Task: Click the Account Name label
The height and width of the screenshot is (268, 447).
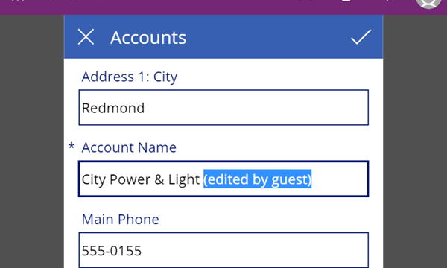Action: point(129,147)
